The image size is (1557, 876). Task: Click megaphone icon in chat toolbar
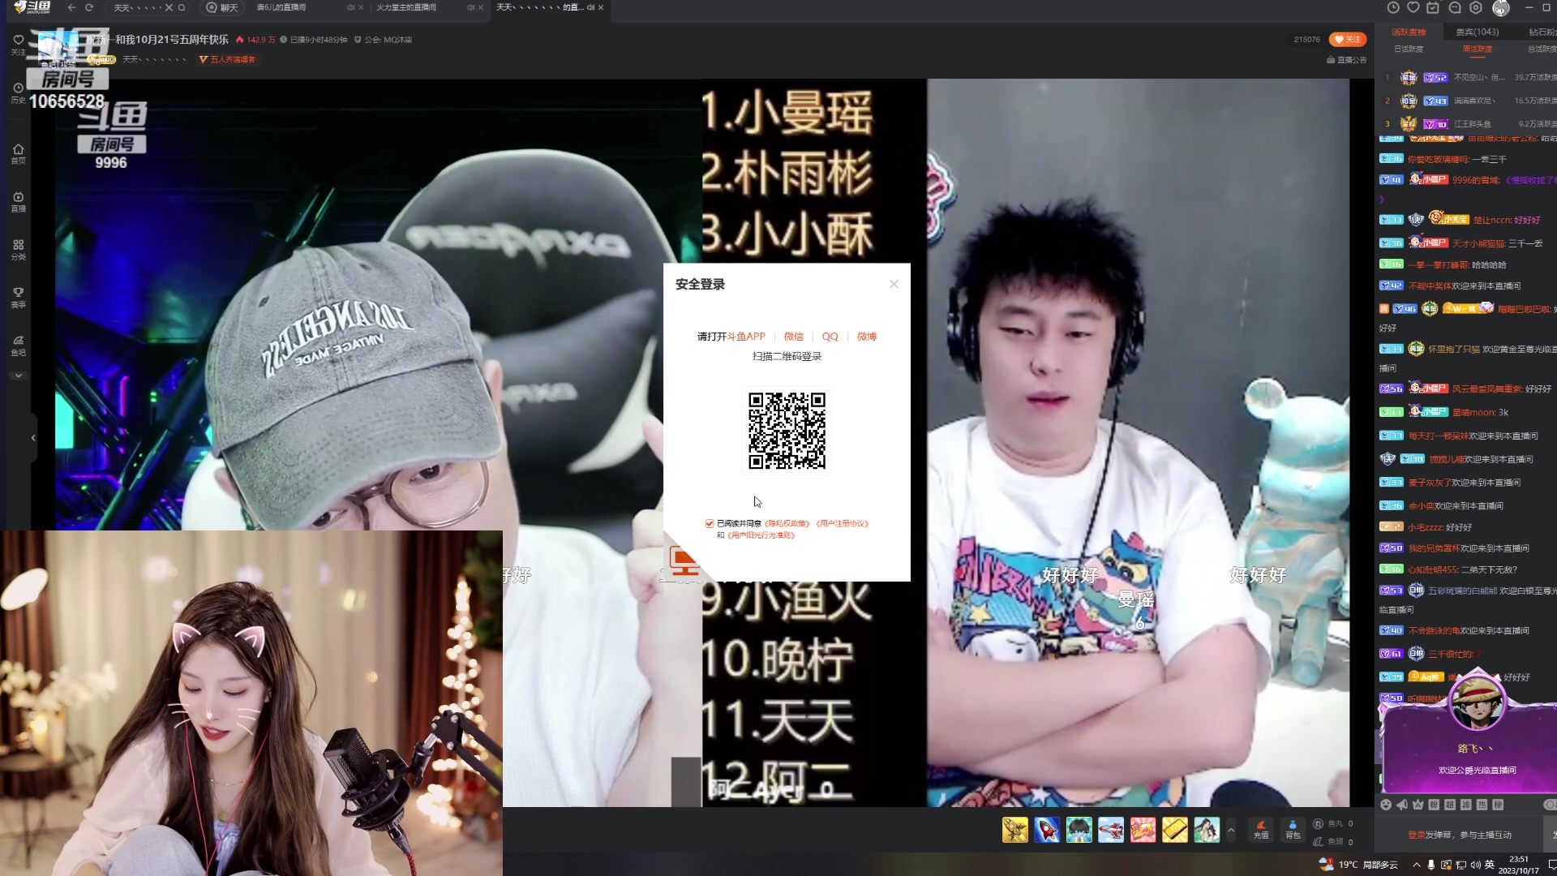pyautogui.click(x=1402, y=805)
